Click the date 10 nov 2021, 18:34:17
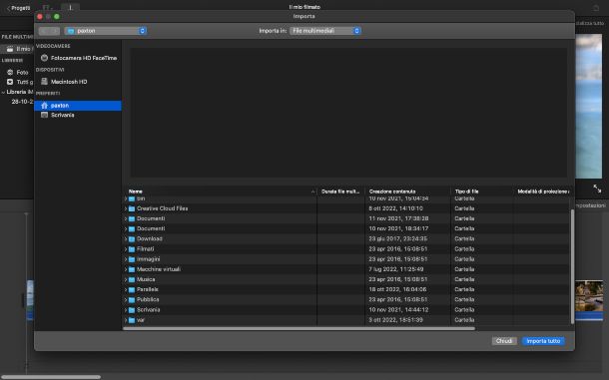 (398, 229)
